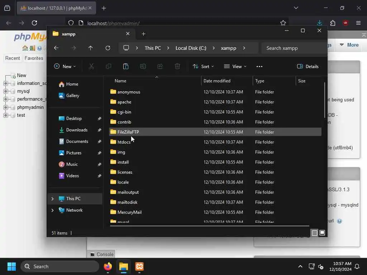Sort by Date modified column header

pyautogui.click(x=227, y=81)
